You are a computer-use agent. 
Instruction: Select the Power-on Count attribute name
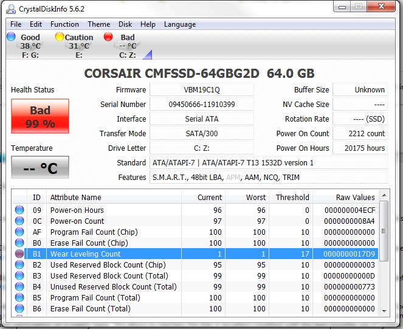coord(77,221)
